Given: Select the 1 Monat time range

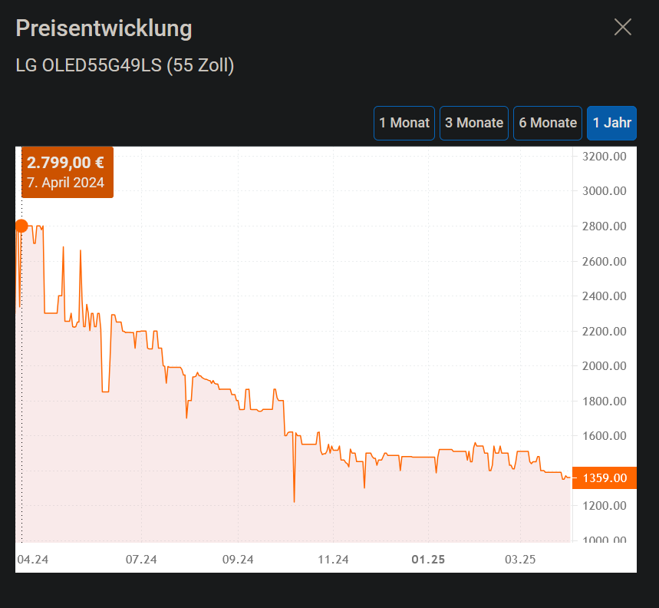Looking at the screenshot, I should click(x=404, y=123).
